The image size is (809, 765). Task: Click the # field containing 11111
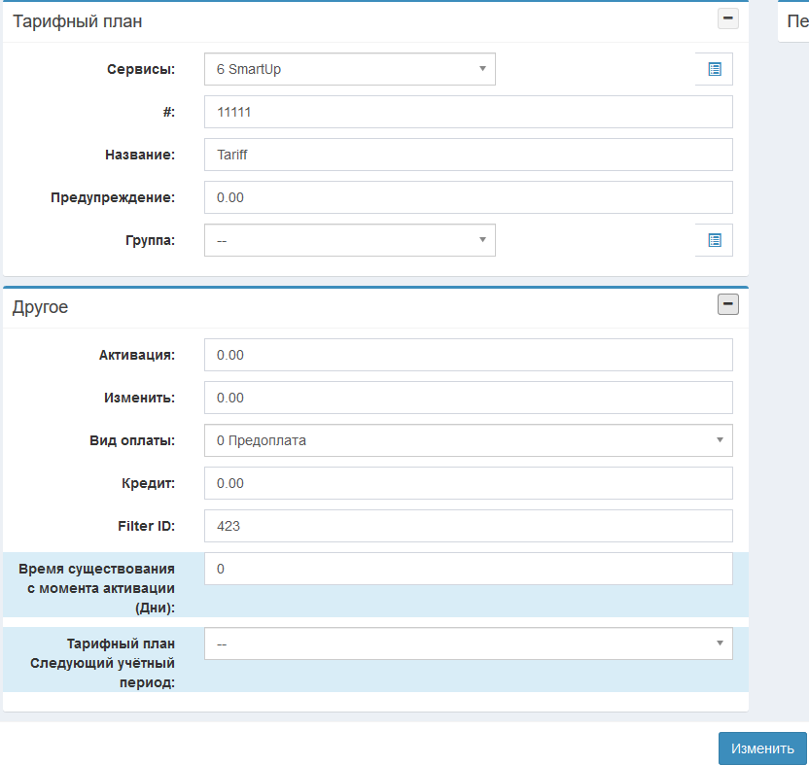pyautogui.click(x=468, y=112)
